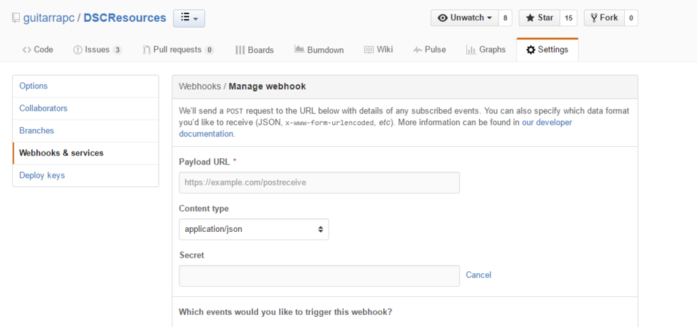
Task: Open the guitarrapc user profile link
Action: 48,18
